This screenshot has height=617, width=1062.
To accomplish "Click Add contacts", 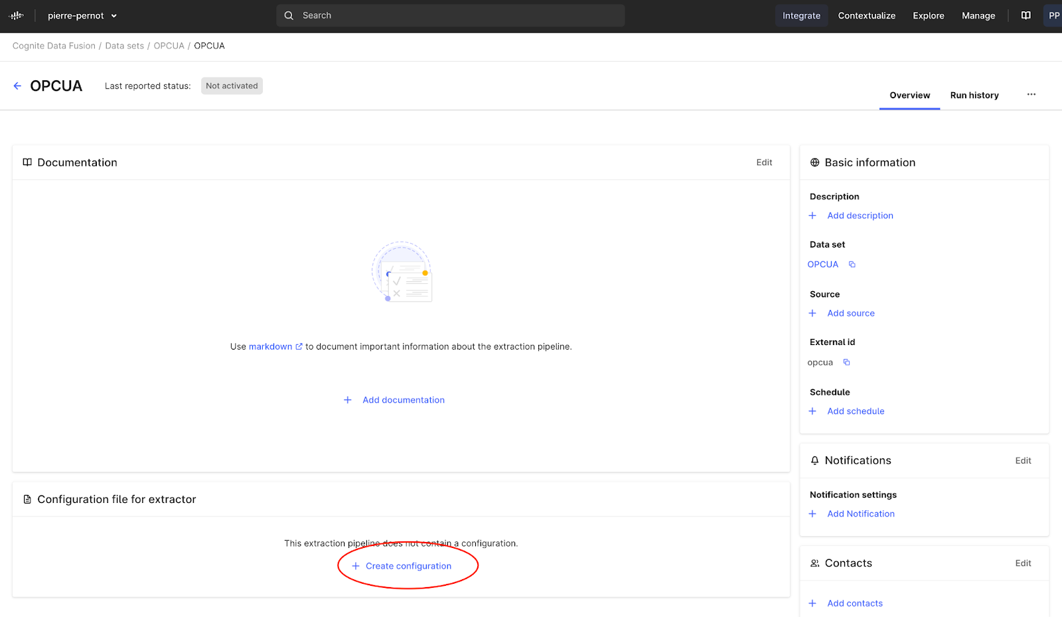I will tap(855, 604).
